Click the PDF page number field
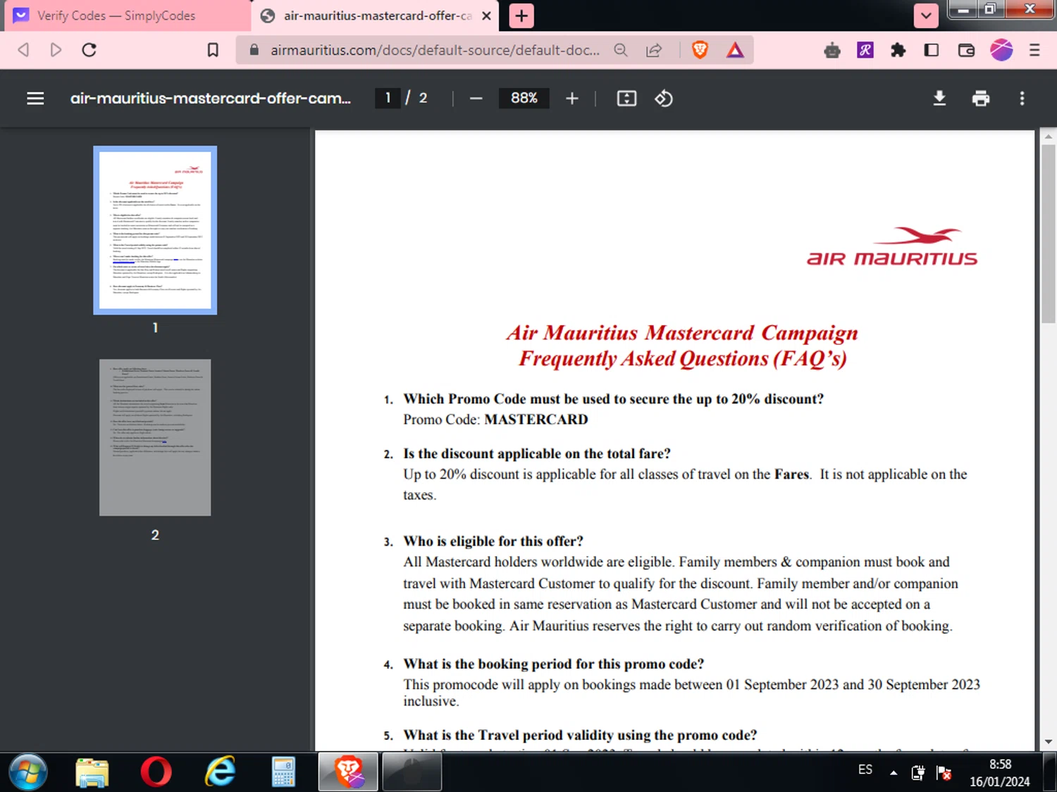The height and width of the screenshot is (792, 1057). pyautogui.click(x=388, y=98)
